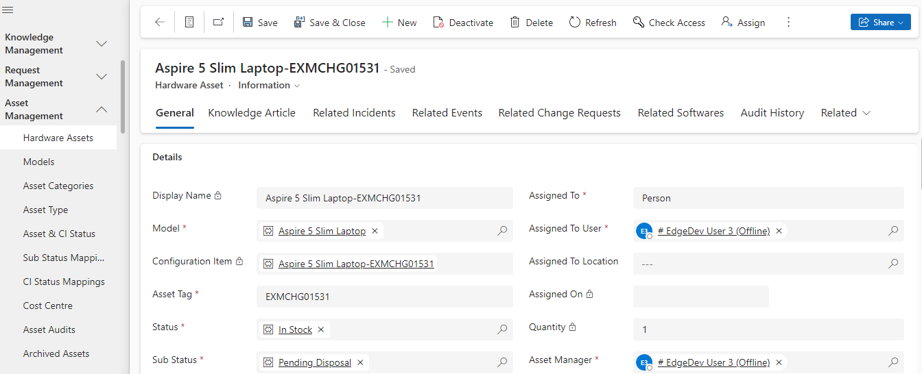The image size is (922, 374).
Task: Expand the Related tab dropdown
Action: (x=846, y=113)
